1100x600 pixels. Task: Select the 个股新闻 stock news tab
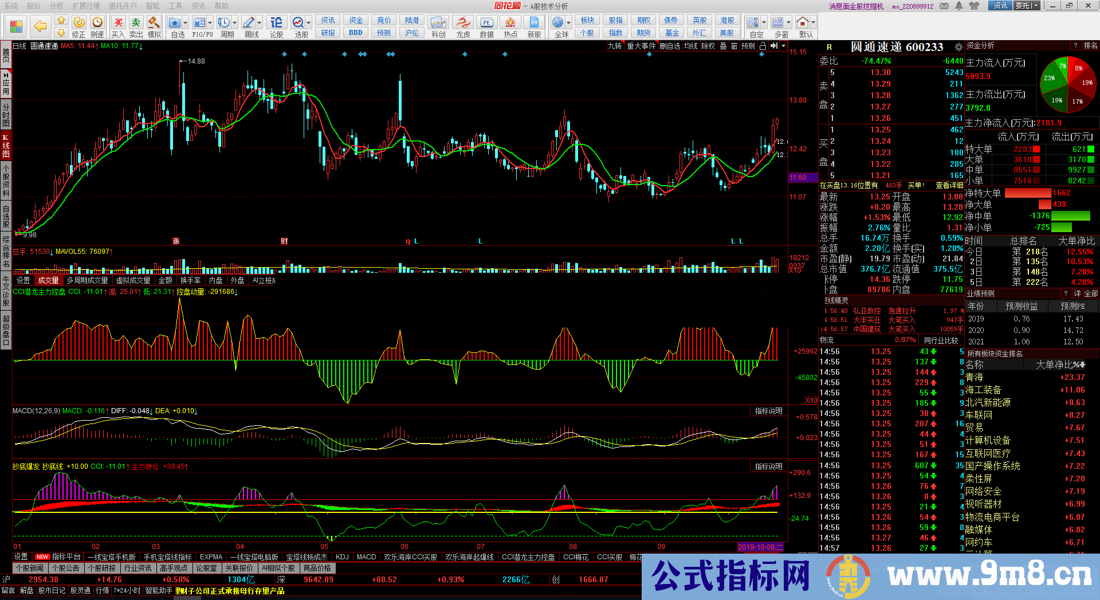click(x=30, y=568)
